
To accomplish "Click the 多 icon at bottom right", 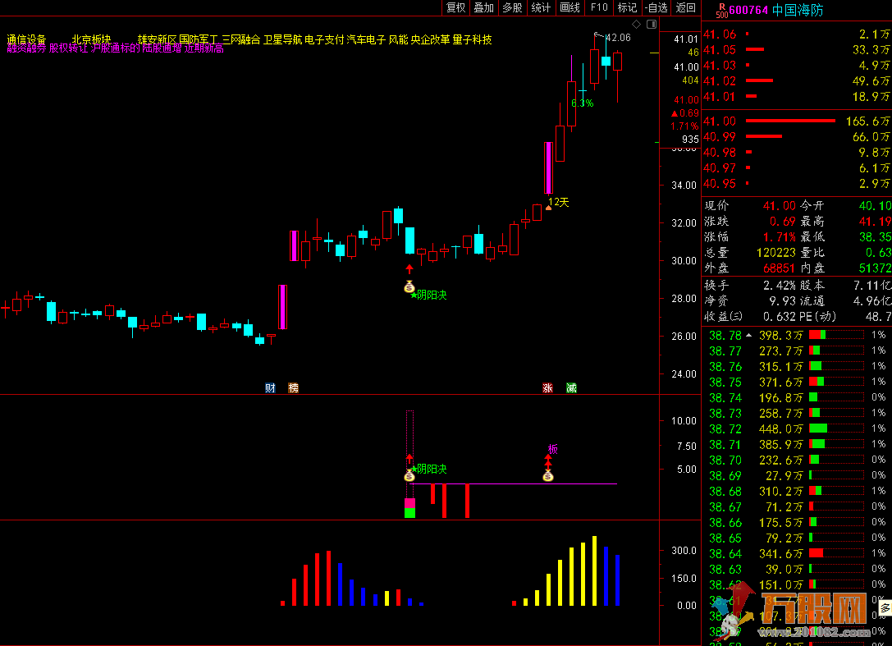I will tap(885, 608).
